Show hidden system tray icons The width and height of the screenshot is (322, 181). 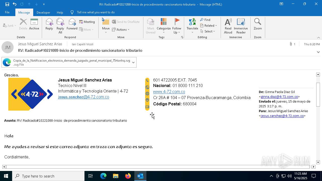[271, 176]
